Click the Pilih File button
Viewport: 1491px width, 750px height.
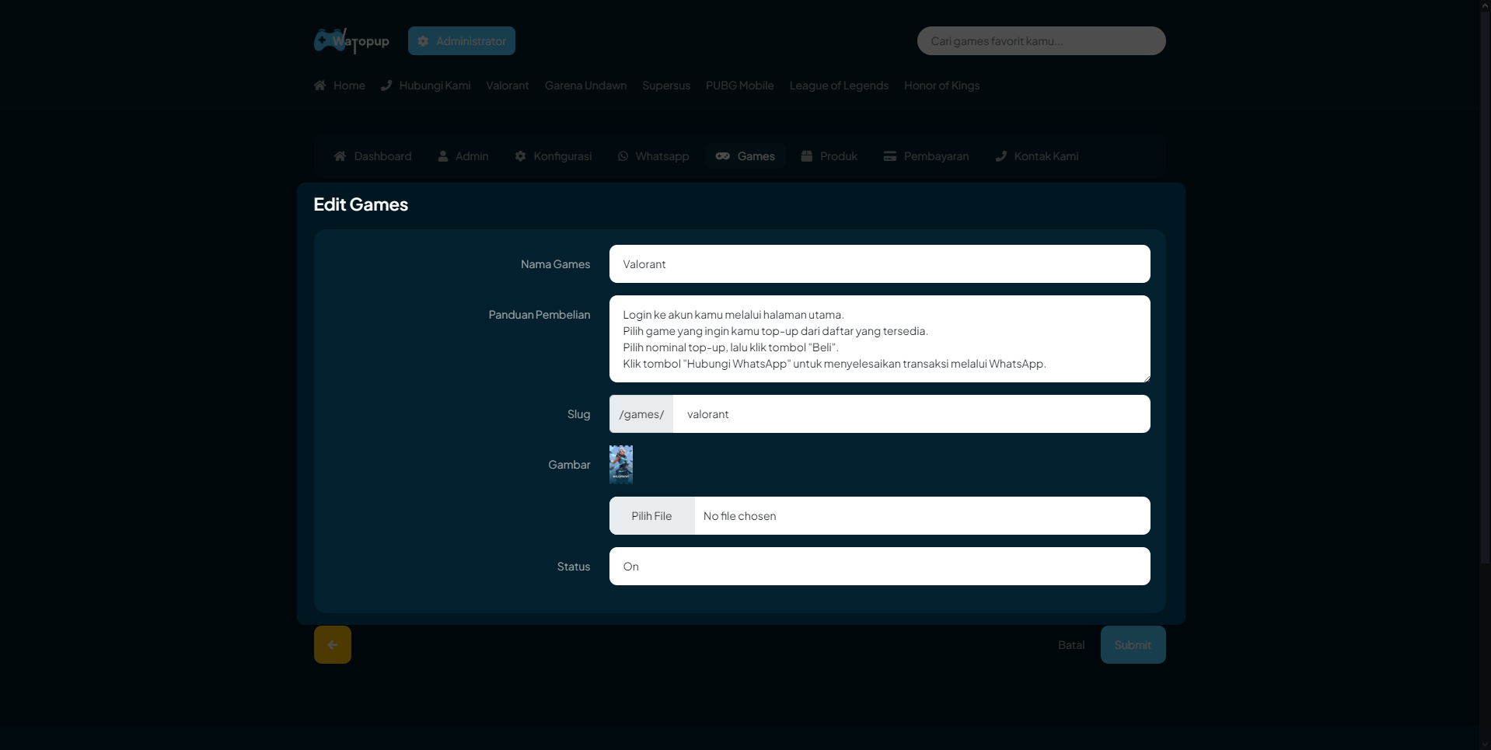[651, 516]
